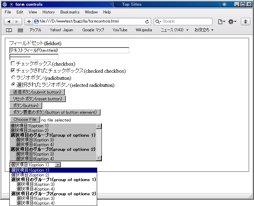Select 選択項目3(option 3) in the listbox

point(53,140)
